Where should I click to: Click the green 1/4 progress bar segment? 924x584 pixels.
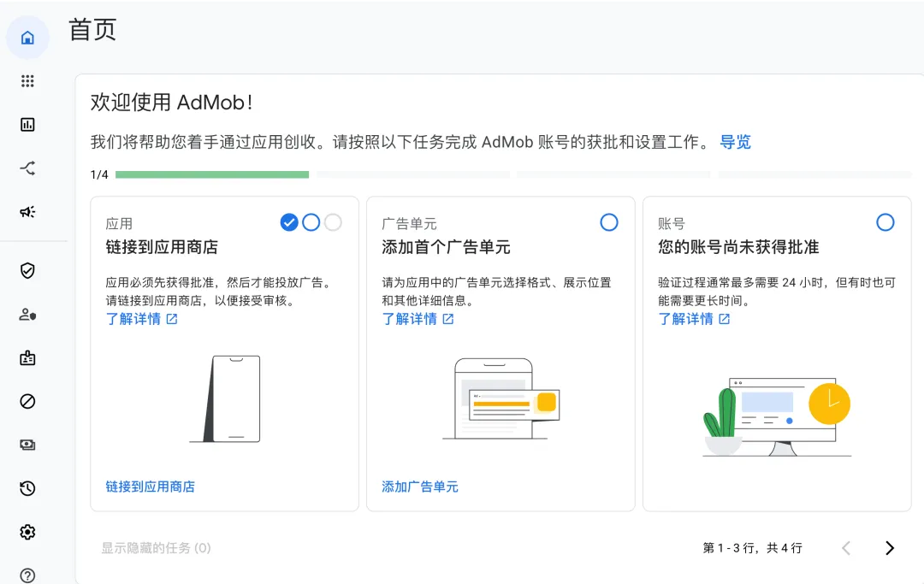click(212, 174)
